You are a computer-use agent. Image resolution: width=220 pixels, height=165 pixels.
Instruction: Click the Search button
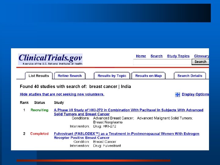pyautogui.click(x=200, y=62)
